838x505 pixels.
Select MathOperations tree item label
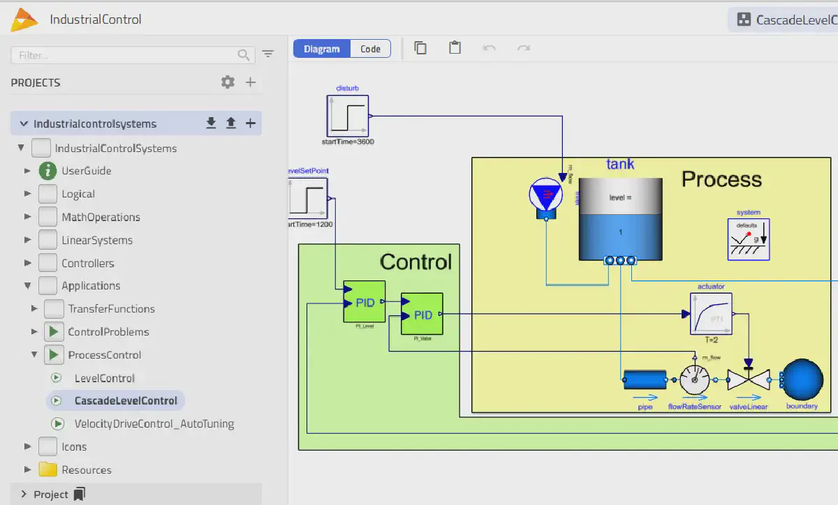click(x=101, y=217)
